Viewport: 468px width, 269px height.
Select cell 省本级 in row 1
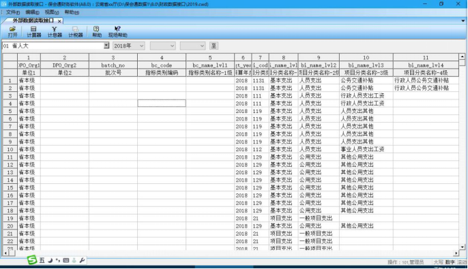coord(29,80)
